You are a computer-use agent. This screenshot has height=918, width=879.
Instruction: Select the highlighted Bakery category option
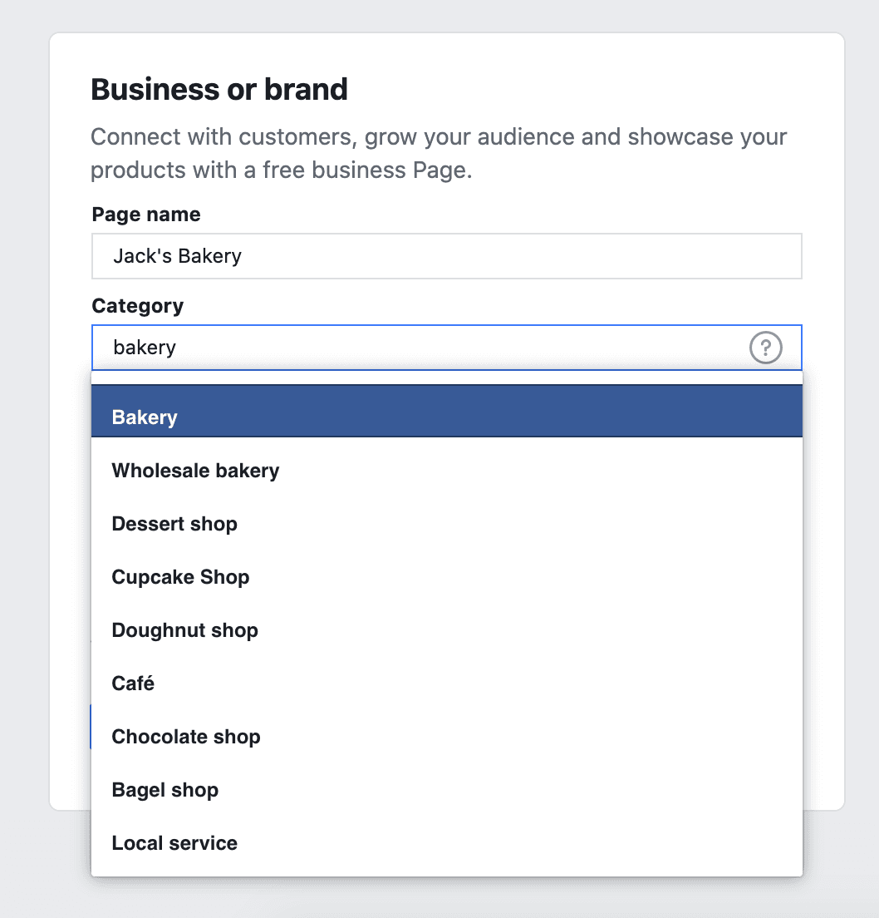(x=446, y=417)
